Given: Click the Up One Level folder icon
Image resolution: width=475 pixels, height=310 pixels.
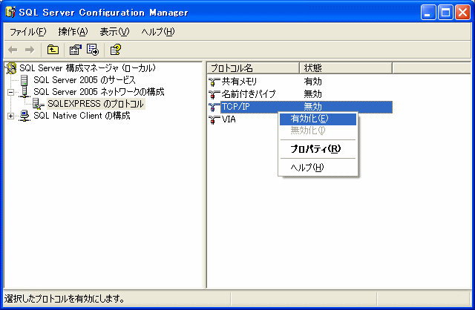Looking at the screenshot, I should (x=53, y=50).
